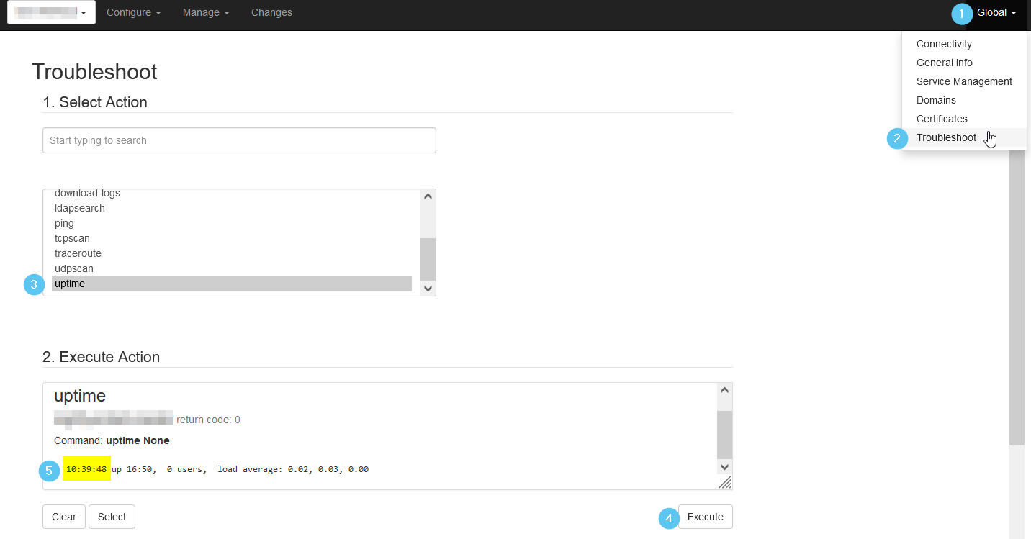Focus the action search input field
The image size is (1031, 539).
pyautogui.click(x=239, y=140)
